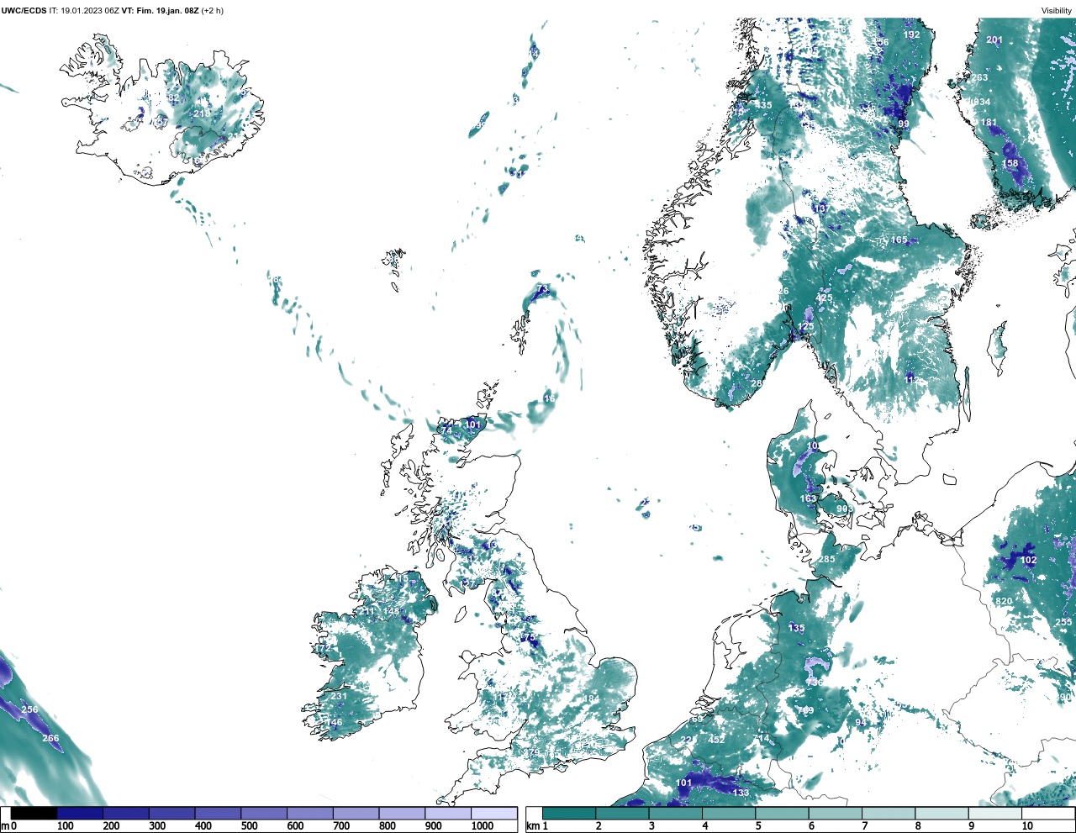Click the '158' value in southern Finland
The image size is (1076, 833).
[1010, 164]
